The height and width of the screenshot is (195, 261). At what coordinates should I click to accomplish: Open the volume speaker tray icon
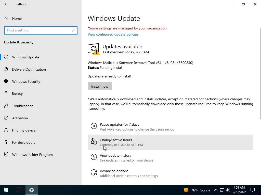228,190
